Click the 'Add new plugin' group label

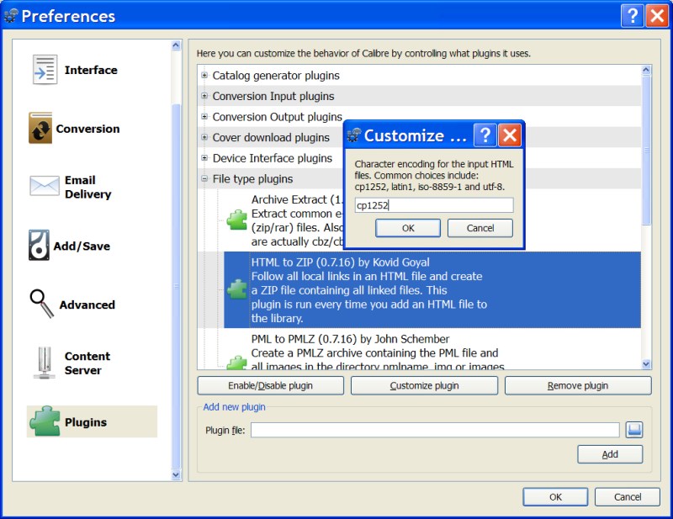(x=235, y=406)
